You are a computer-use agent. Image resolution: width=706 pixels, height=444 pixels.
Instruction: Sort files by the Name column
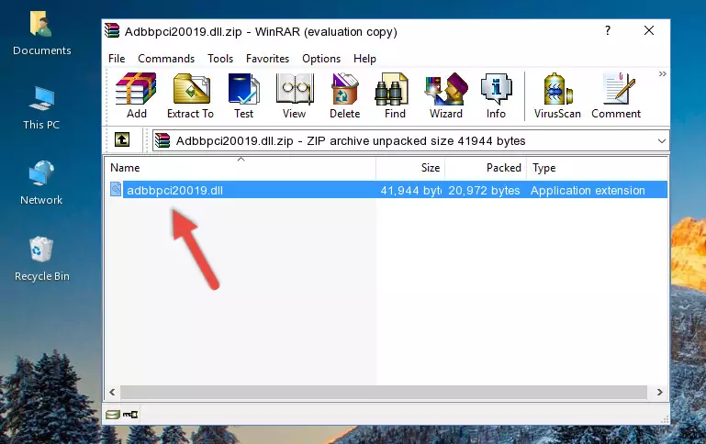coord(241,168)
